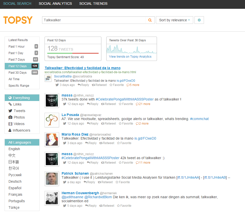The width and height of the screenshot is (245, 214).
Task: Open Talkwalker: Efectividad y facilidad headline link
Action: click(x=83, y=68)
